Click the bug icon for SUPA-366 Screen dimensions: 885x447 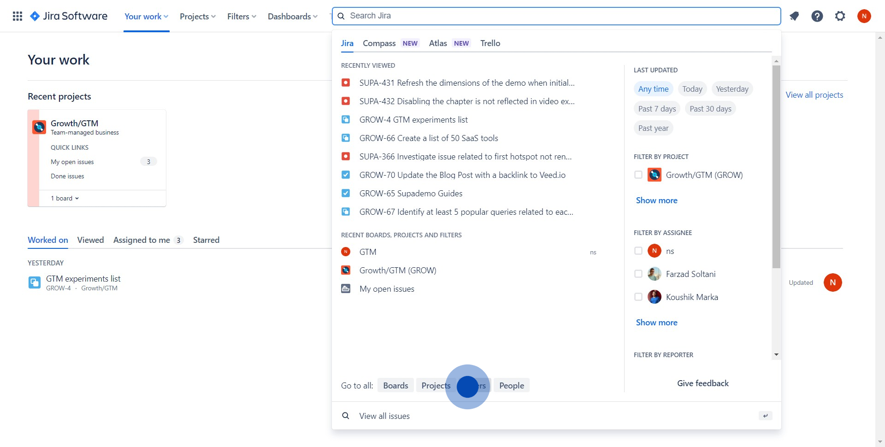[346, 156]
